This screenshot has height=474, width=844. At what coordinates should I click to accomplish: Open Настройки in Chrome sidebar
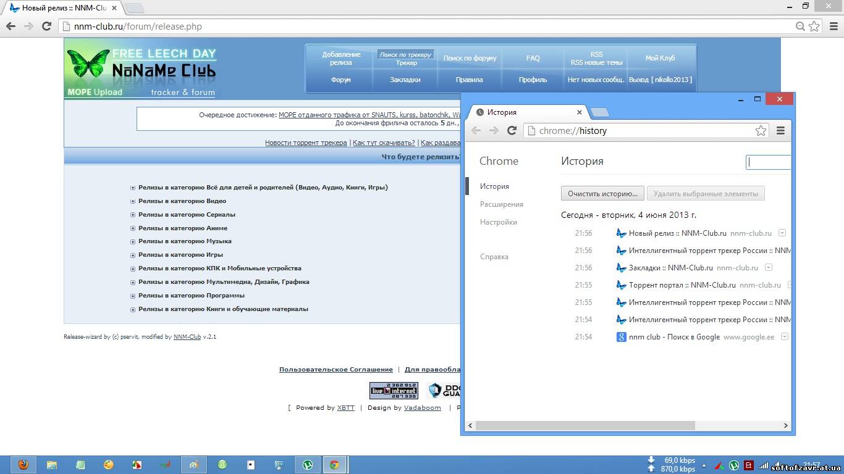click(499, 222)
